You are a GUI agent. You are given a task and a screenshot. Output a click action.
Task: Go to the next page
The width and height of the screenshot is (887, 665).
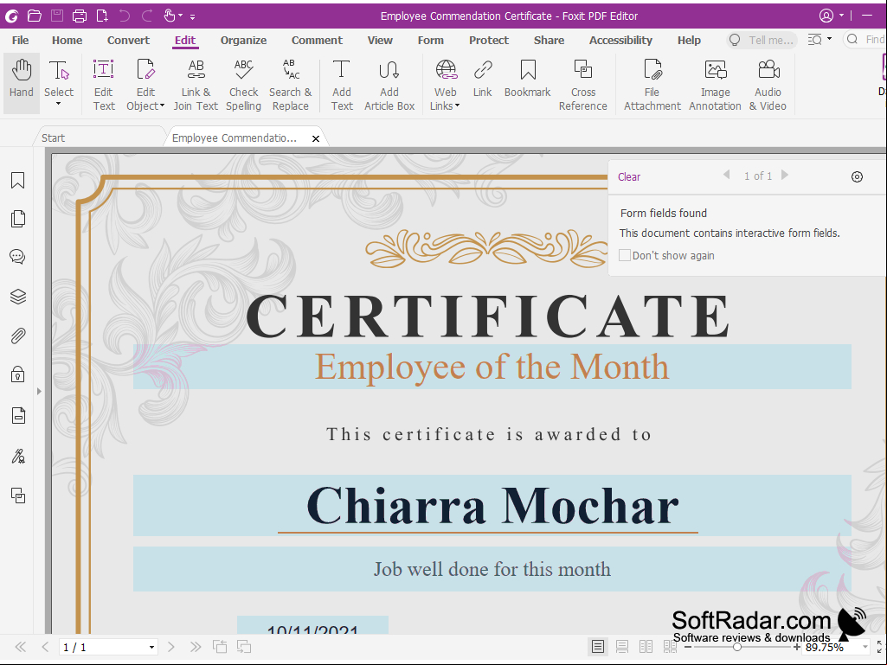170,647
